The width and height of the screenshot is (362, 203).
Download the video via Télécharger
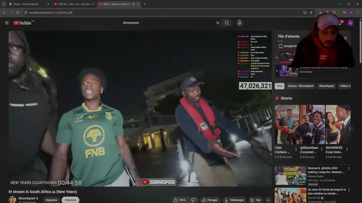click(234, 200)
